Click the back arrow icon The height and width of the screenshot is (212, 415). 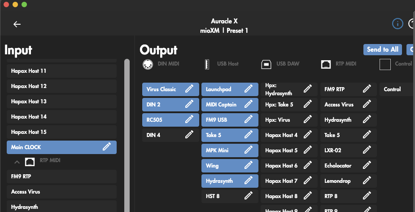pos(17,24)
